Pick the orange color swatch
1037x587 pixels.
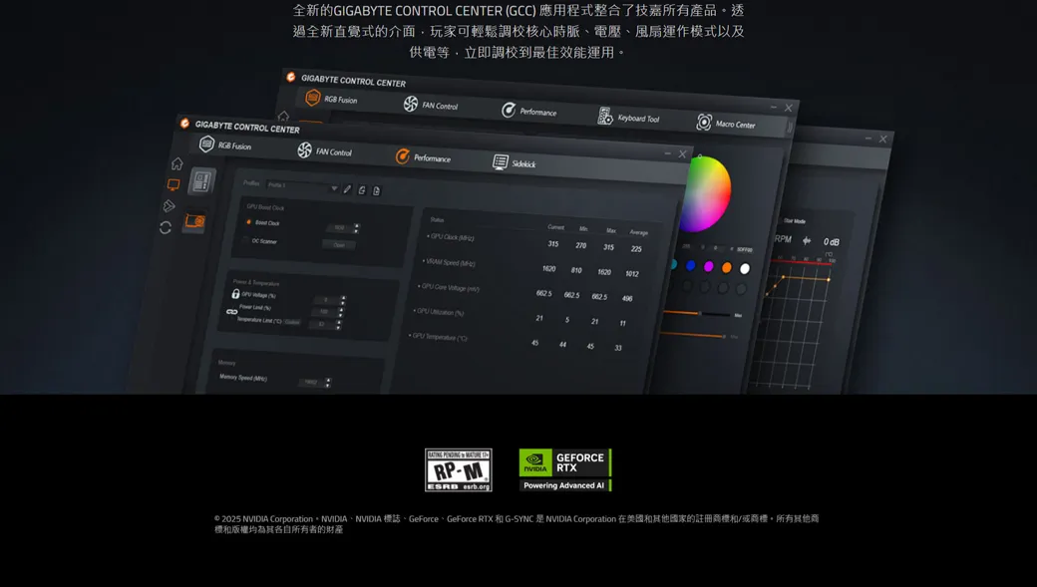click(x=726, y=267)
